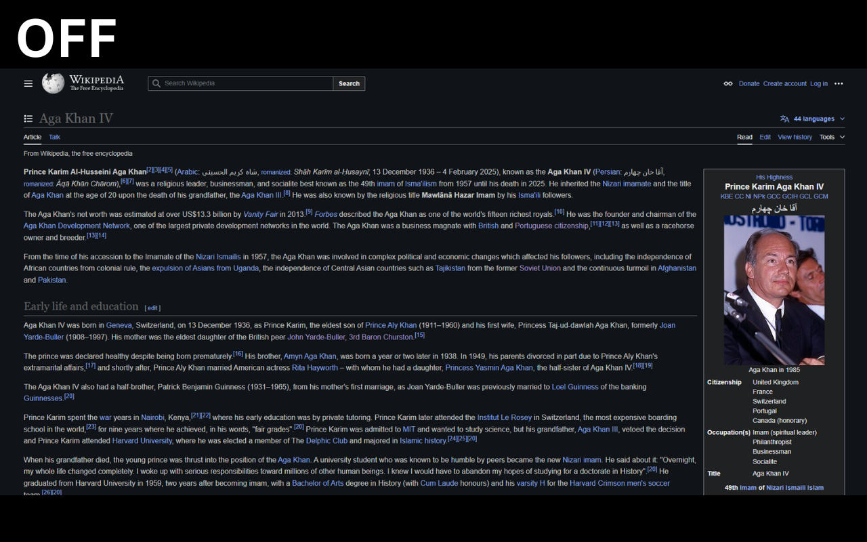Click the Log in link
Viewport: 867px width, 542px height.
(x=818, y=83)
